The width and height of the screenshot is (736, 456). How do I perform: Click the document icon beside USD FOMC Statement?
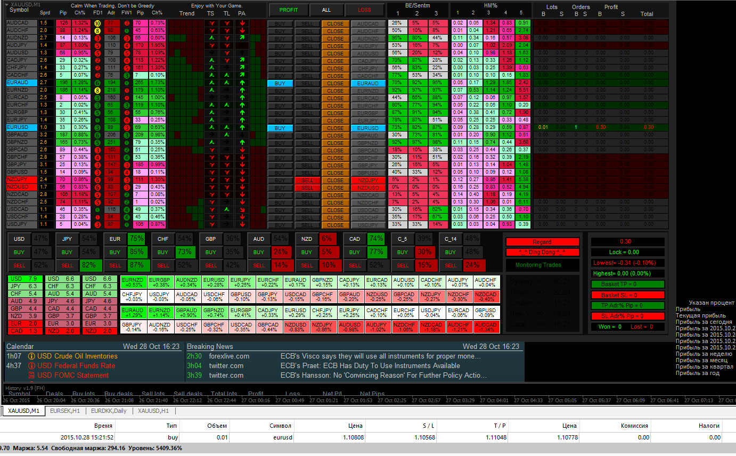[x=31, y=376]
